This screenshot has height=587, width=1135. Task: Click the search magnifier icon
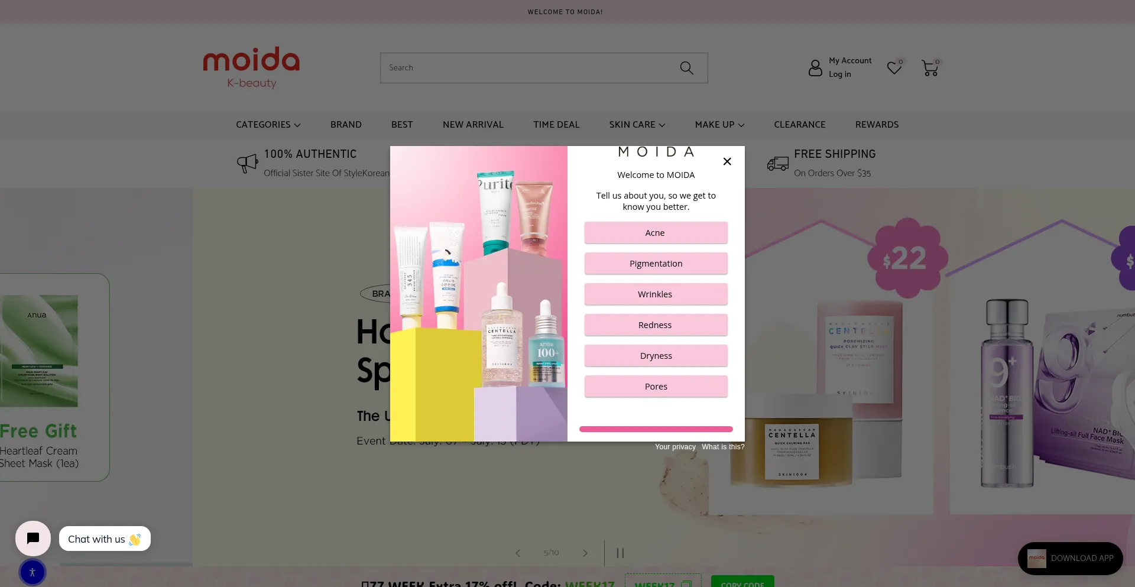tap(686, 68)
